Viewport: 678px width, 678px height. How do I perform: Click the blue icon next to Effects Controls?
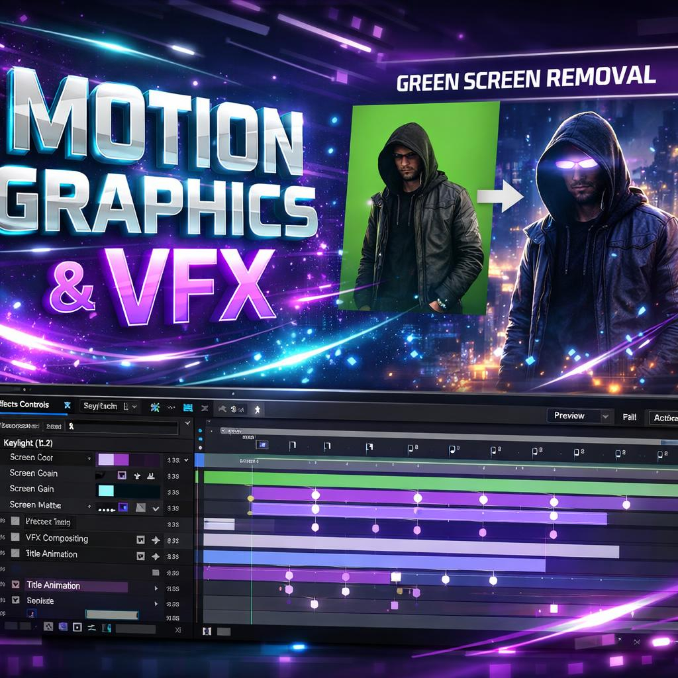click(67, 405)
